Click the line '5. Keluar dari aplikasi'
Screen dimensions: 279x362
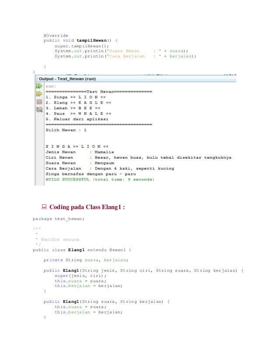[x=77, y=119]
